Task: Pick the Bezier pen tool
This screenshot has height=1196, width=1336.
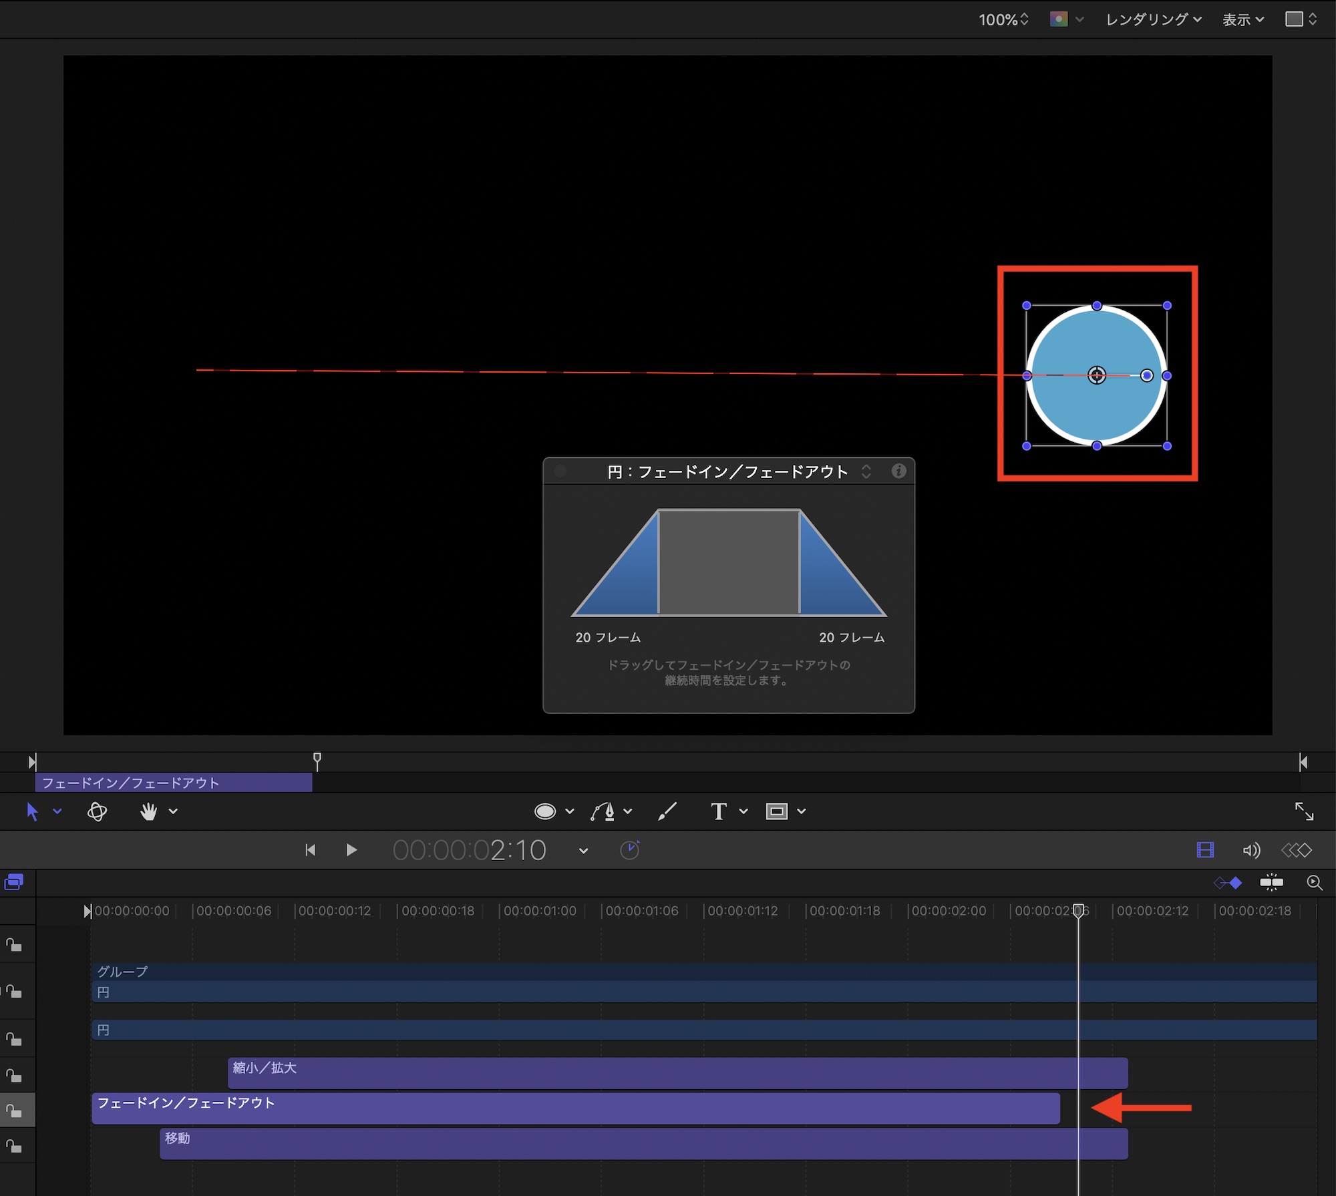Action: pyautogui.click(x=603, y=811)
